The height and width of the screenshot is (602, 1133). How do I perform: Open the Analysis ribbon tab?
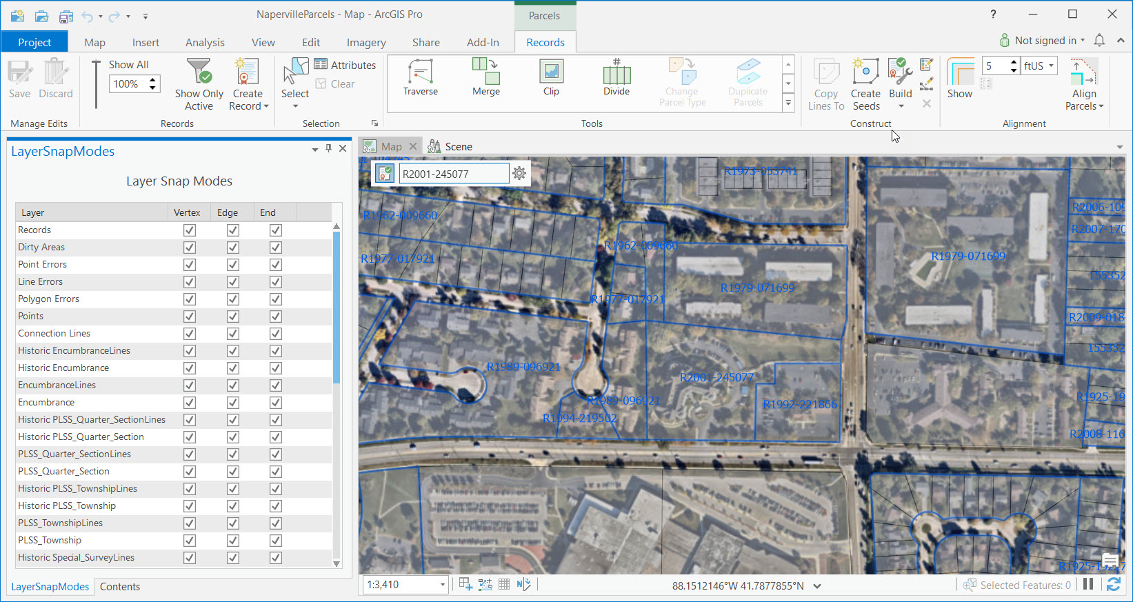tap(205, 43)
